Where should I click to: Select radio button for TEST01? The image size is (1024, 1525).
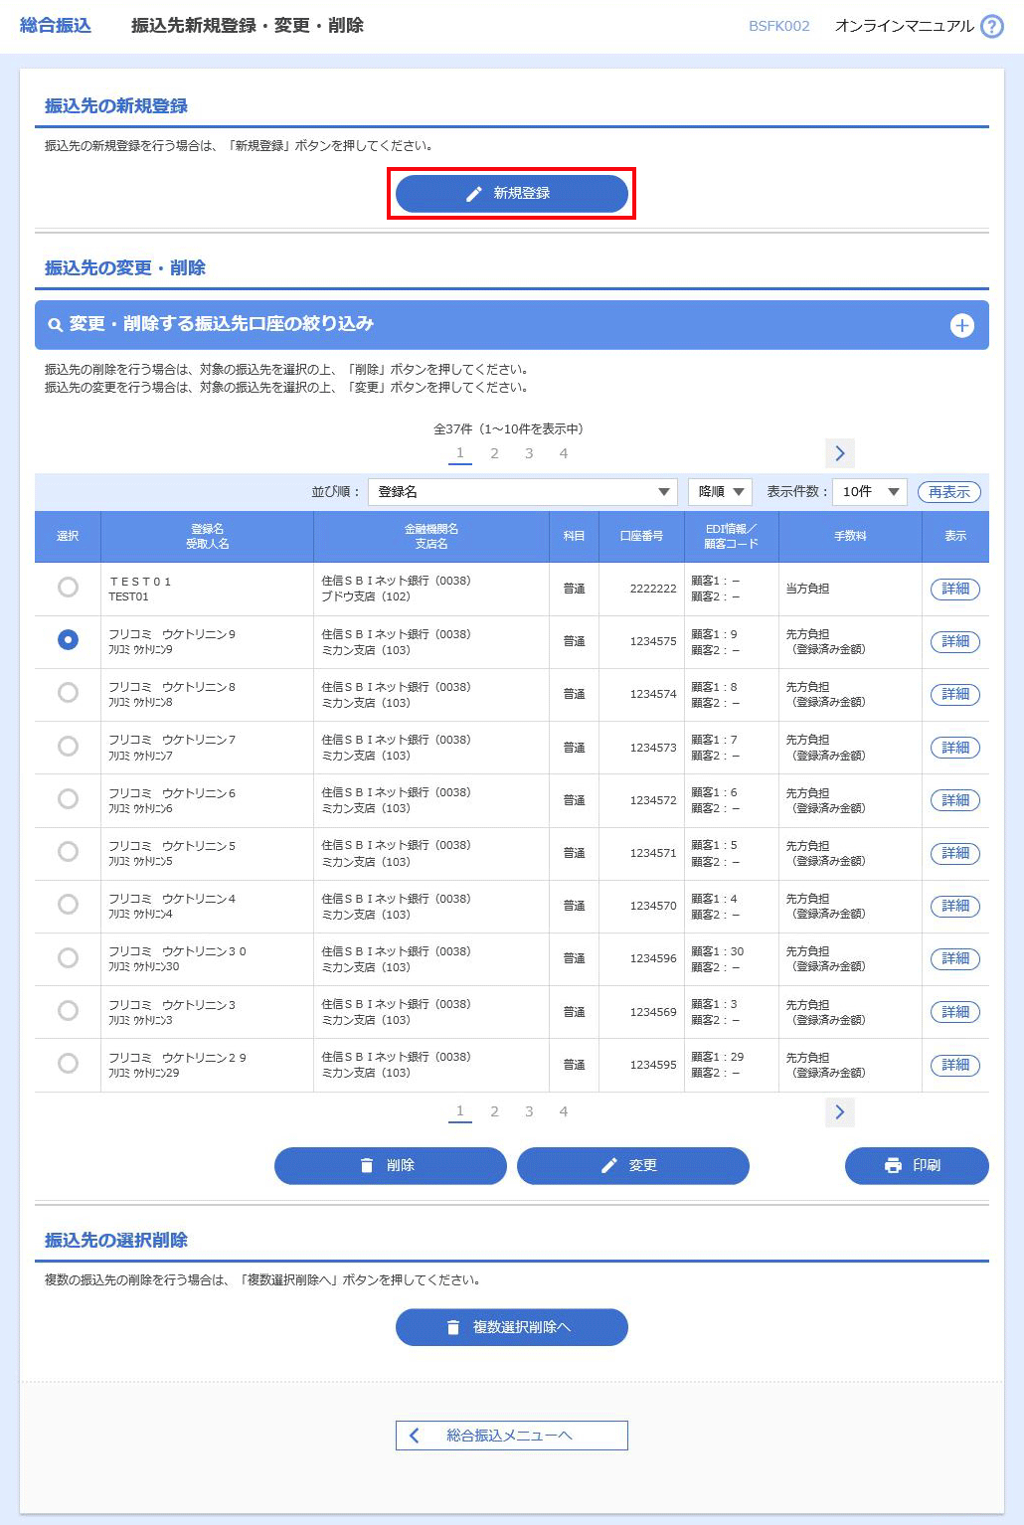(x=68, y=588)
